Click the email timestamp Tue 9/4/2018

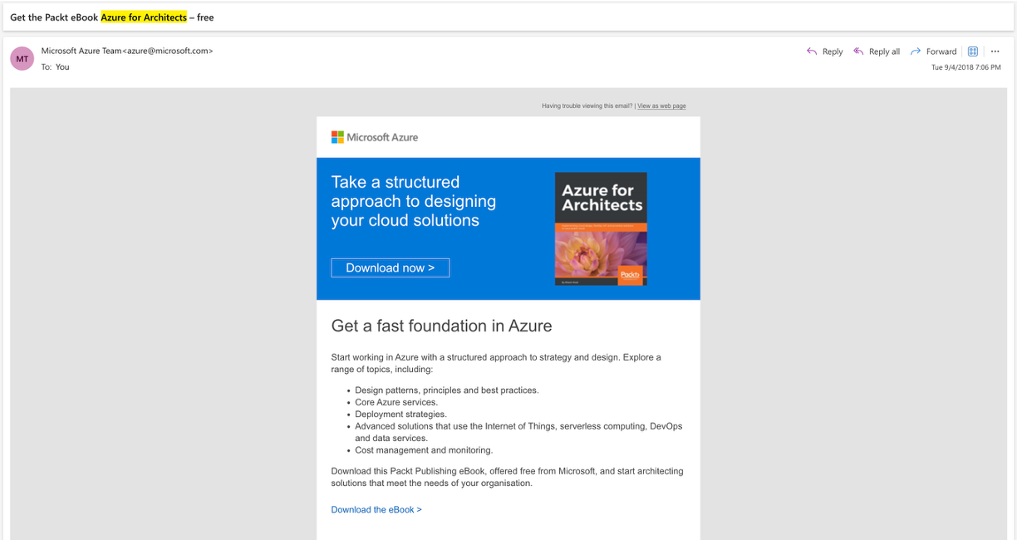[966, 68]
